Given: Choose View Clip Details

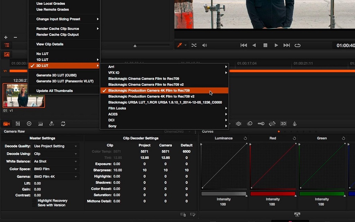Looking at the screenshot, I should click(x=64, y=44).
